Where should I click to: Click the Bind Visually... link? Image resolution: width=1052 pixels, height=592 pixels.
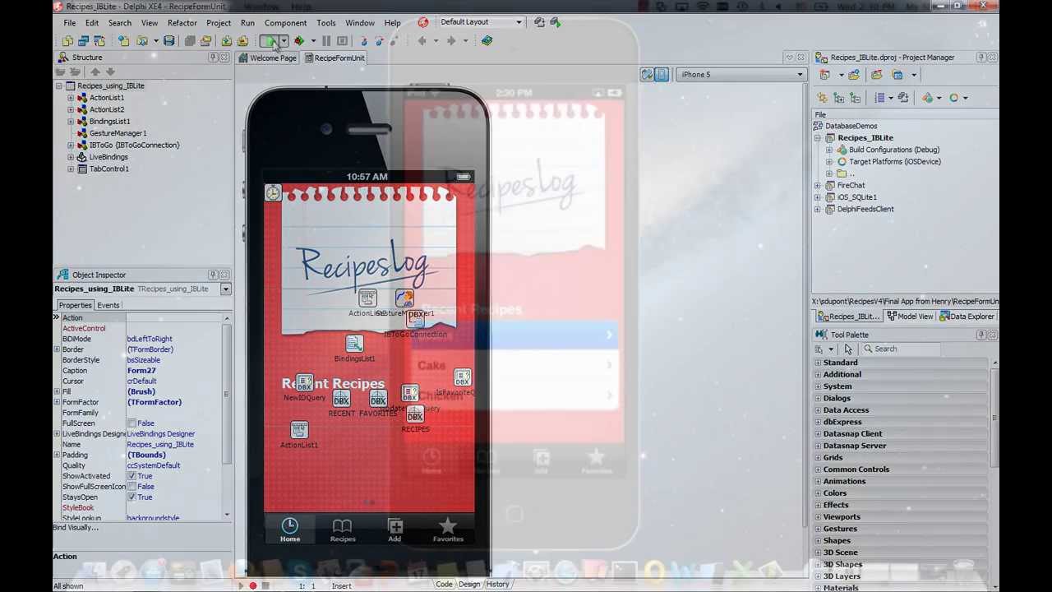click(x=76, y=527)
